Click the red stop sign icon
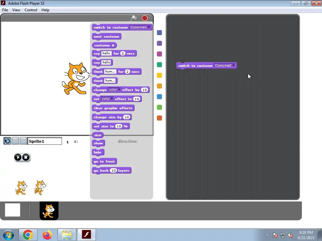 [145, 18]
